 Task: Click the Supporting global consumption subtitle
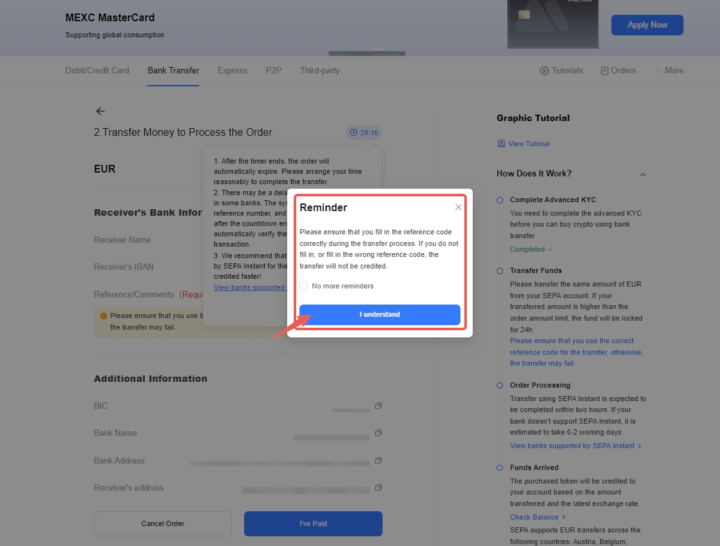(x=115, y=35)
